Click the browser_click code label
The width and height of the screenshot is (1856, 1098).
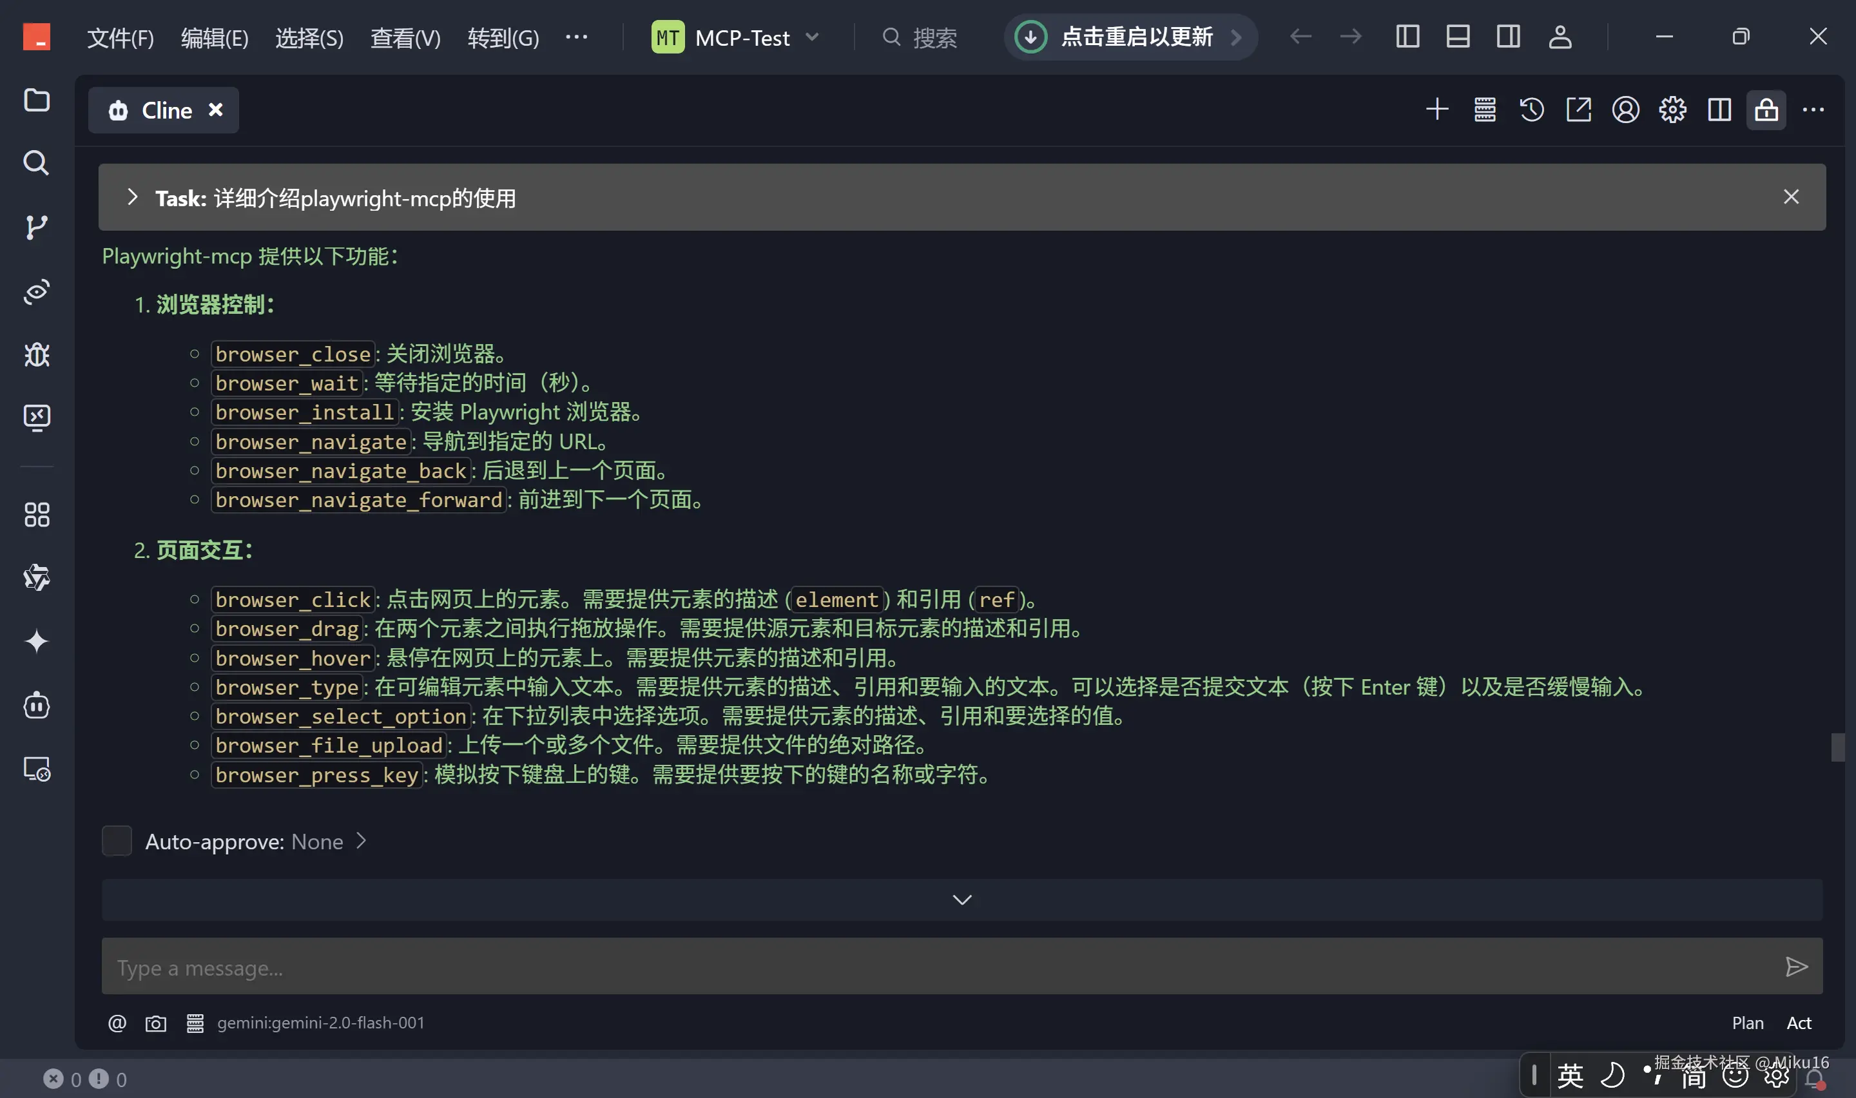(293, 599)
